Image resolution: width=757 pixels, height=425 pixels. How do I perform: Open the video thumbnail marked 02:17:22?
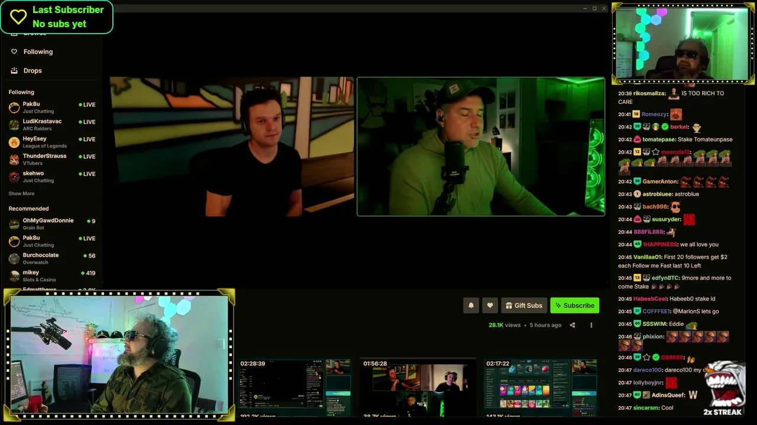pyautogui.click(x=541, y=387)
